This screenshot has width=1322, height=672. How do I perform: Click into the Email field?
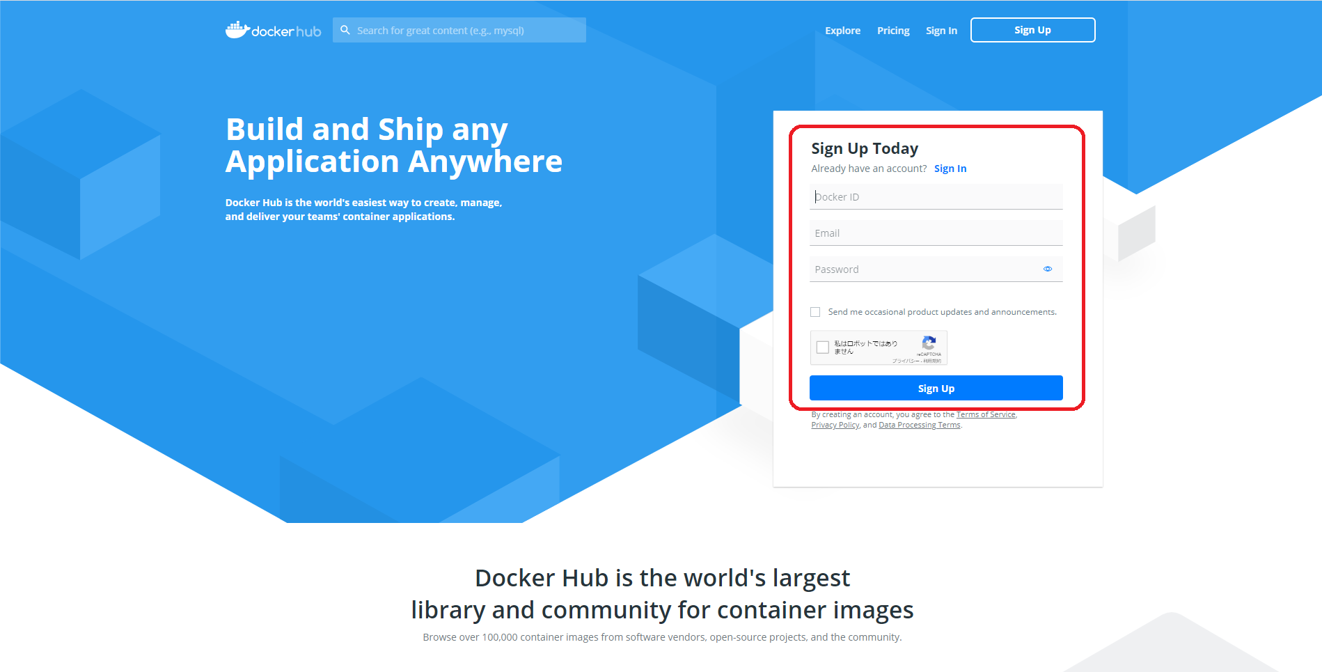pos(936,233)
